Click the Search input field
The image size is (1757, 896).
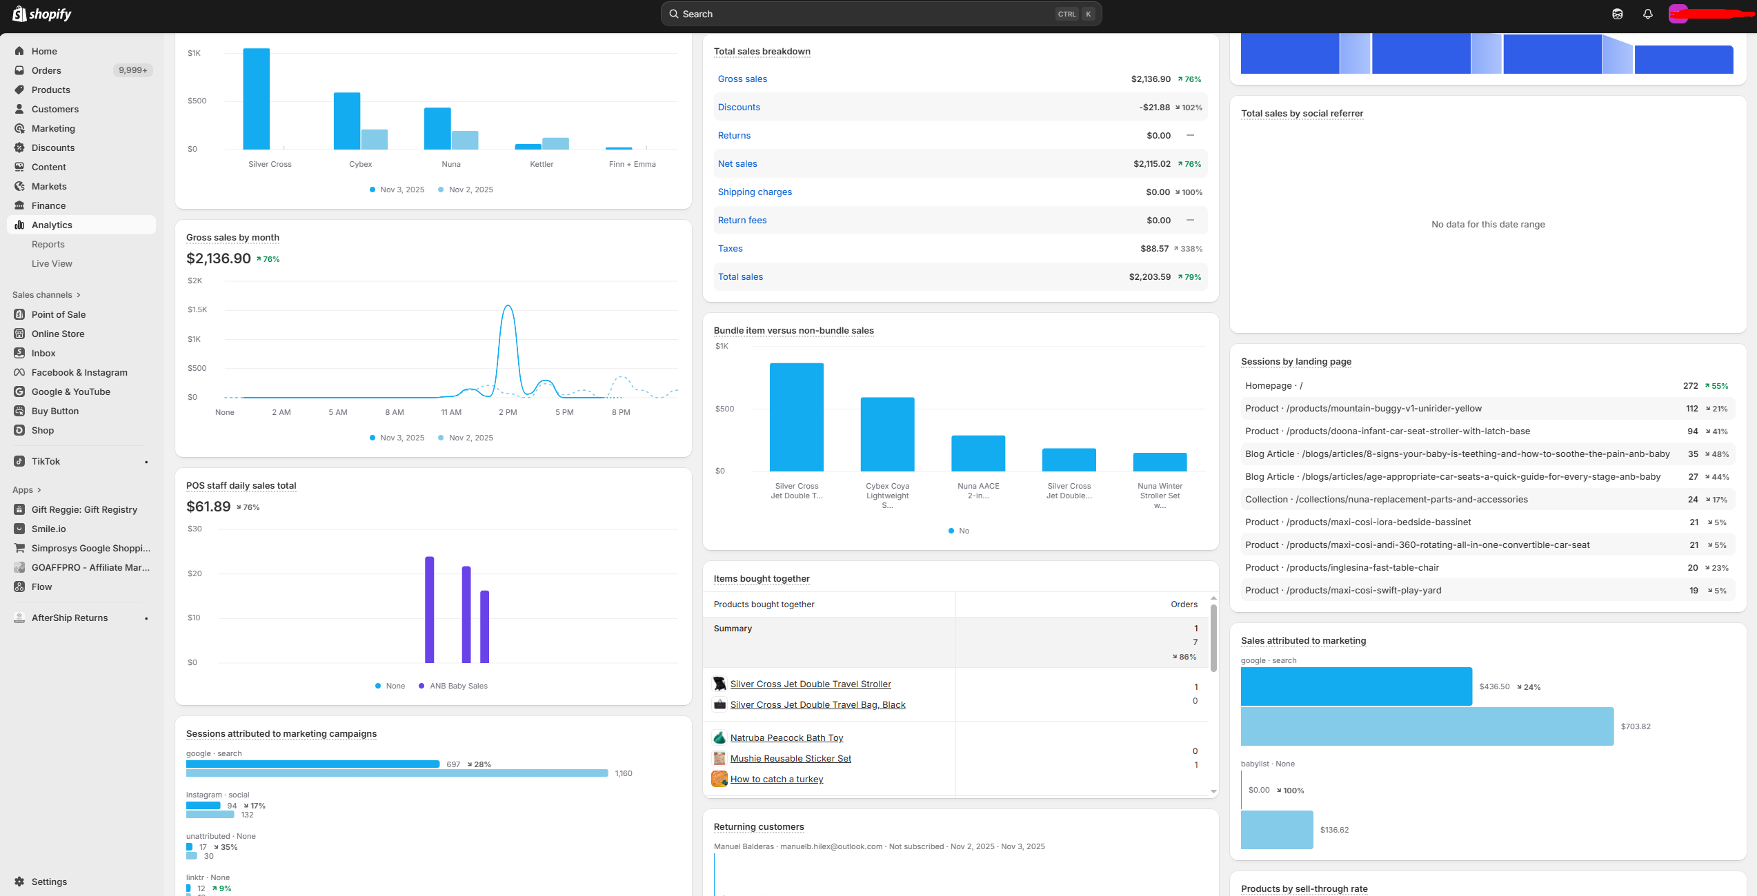pyautogui.click(x=881, y=14)
